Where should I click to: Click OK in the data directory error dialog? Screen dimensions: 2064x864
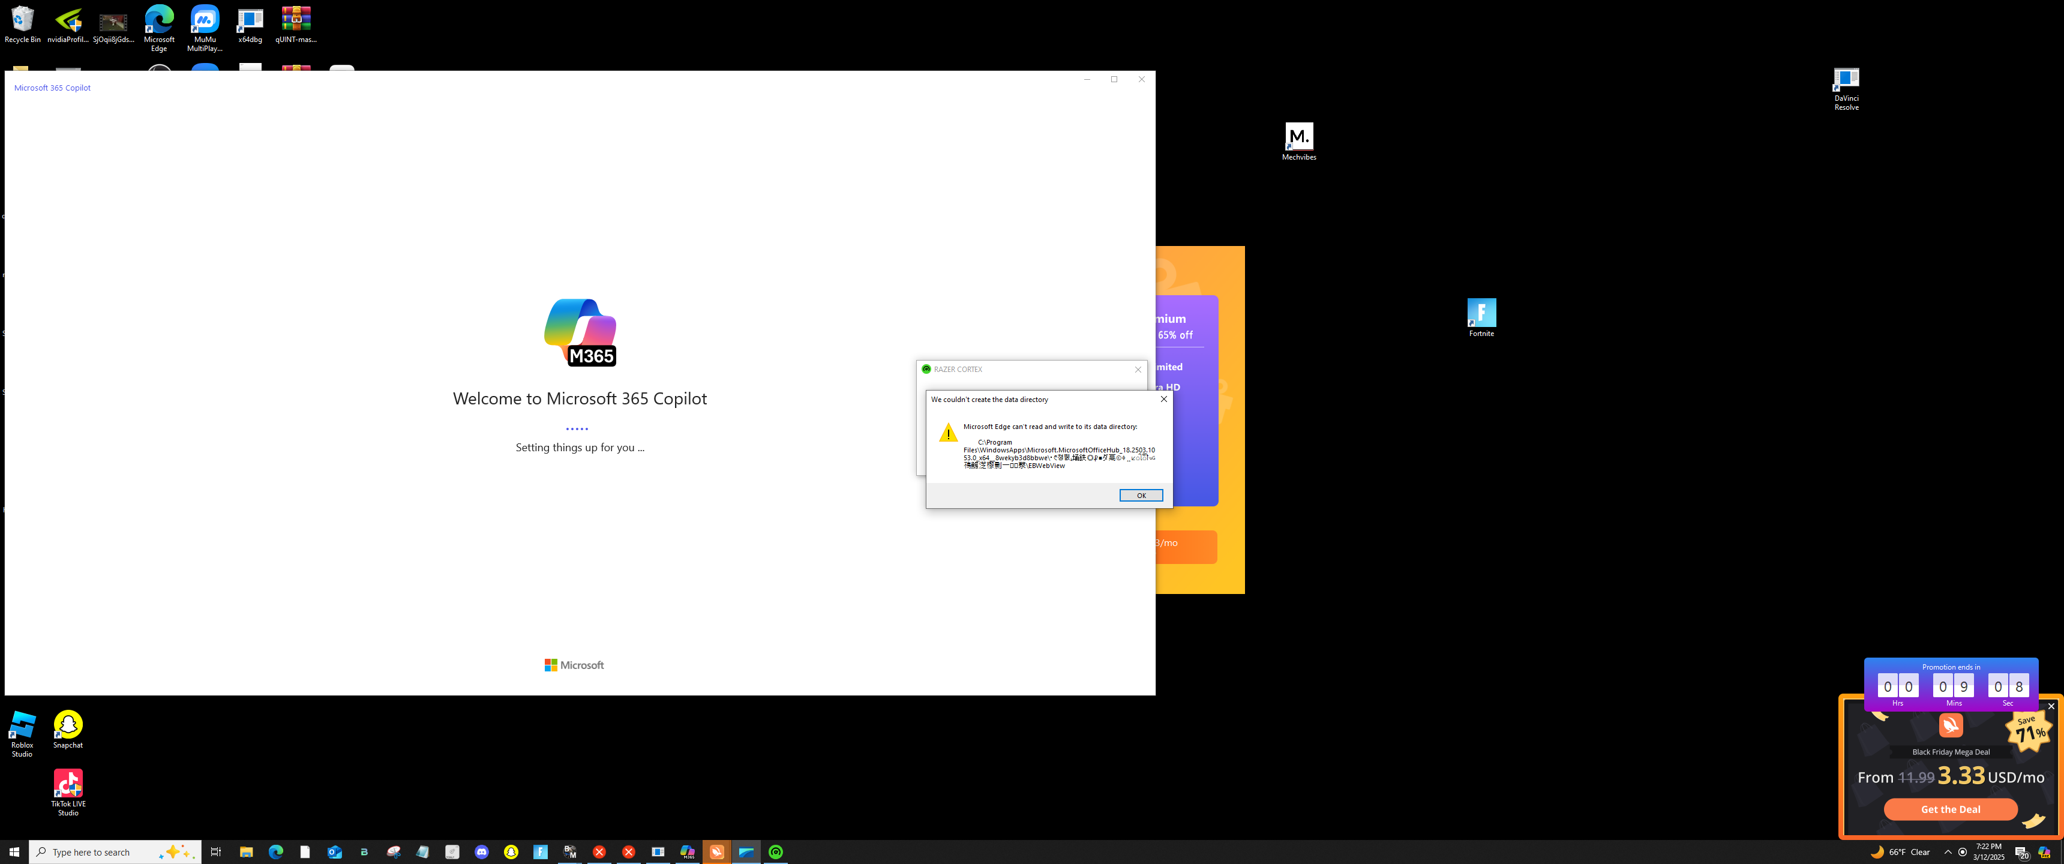click(1141, 496)
